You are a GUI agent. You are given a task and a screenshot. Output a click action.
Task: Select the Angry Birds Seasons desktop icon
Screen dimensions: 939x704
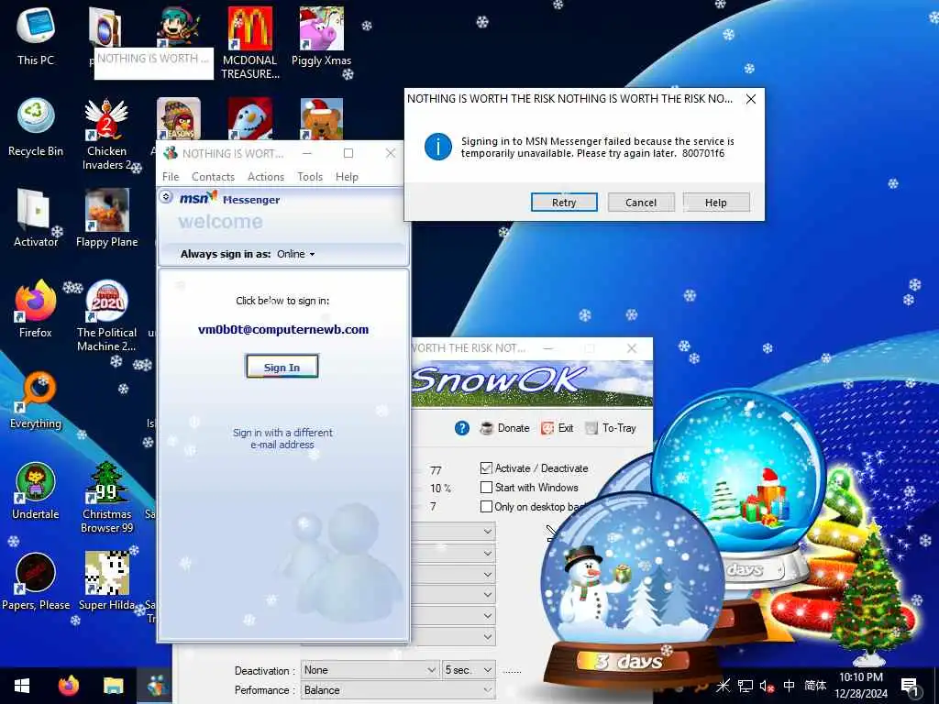pos(179,118)
